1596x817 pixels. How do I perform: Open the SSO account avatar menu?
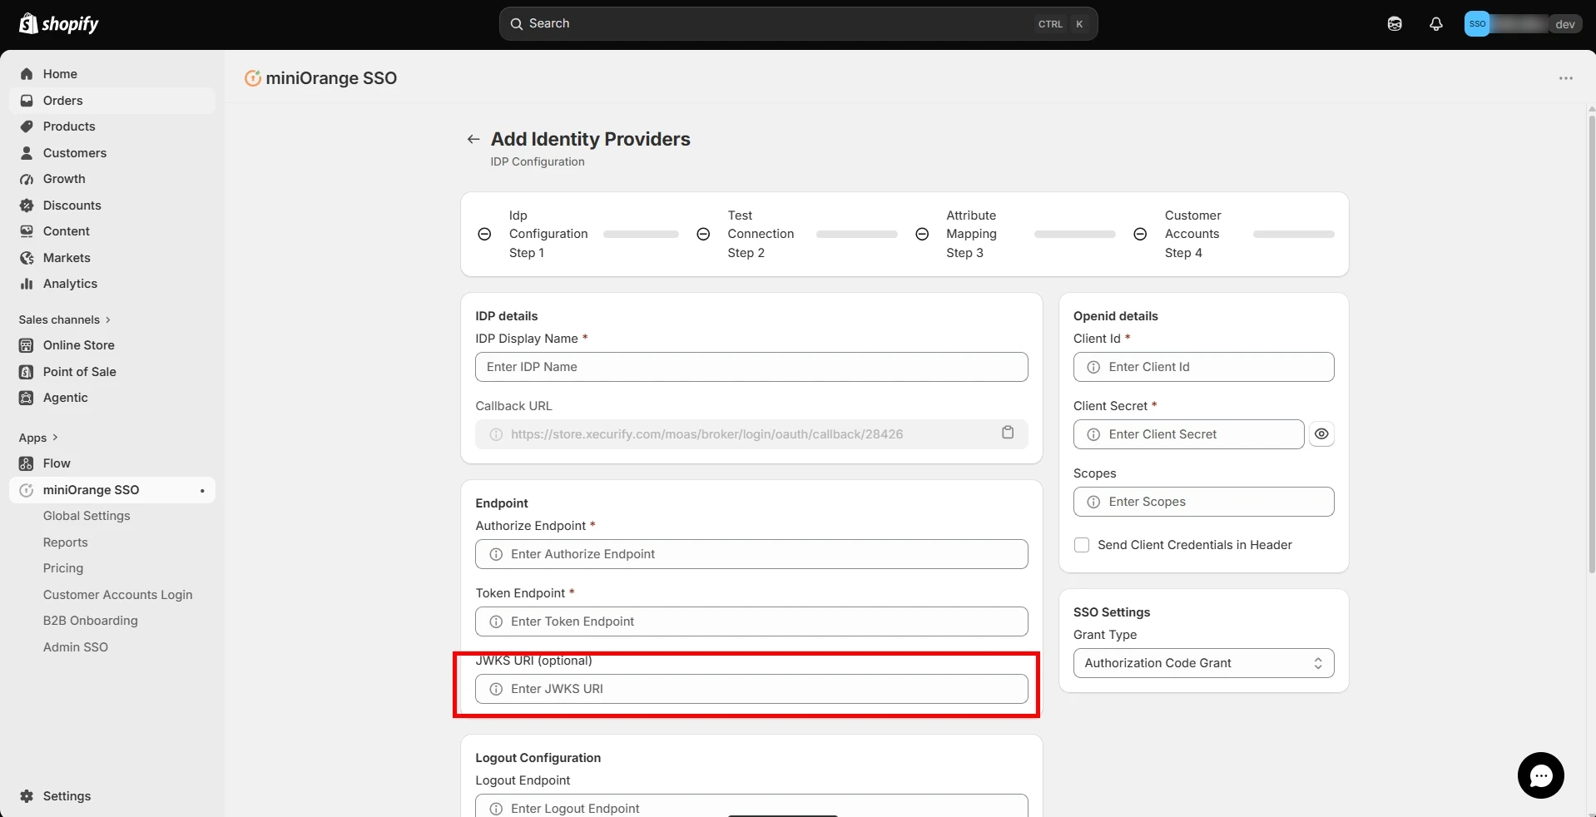coord(1477,24)
